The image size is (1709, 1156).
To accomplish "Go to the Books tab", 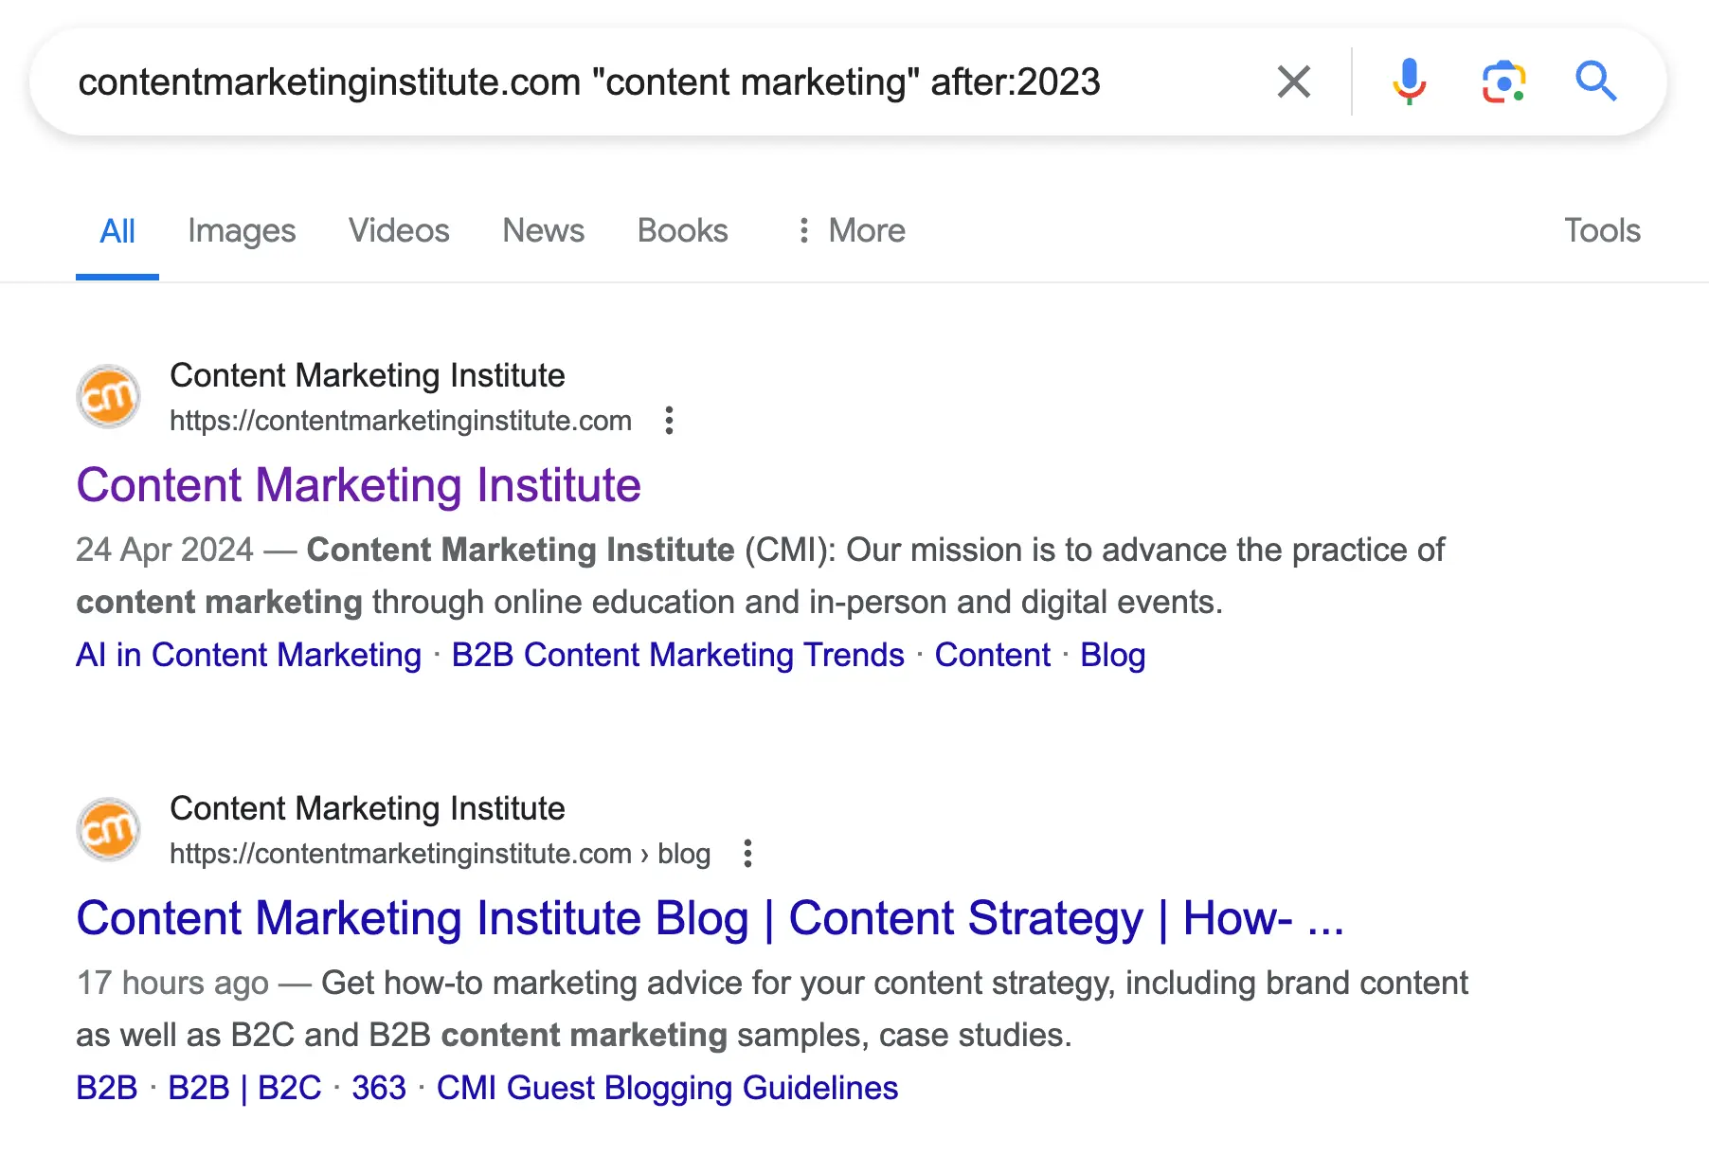I will (682, 230).
